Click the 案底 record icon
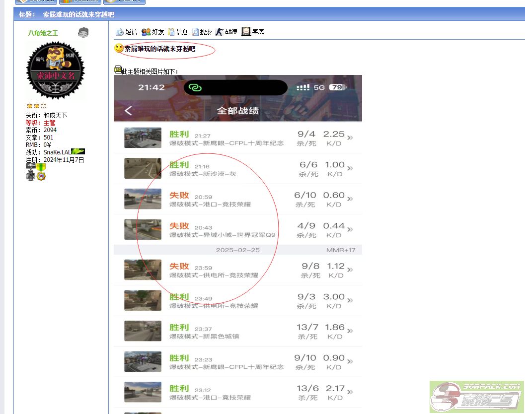This screenshot has width=525, height=414. click(x=246, y=32)
